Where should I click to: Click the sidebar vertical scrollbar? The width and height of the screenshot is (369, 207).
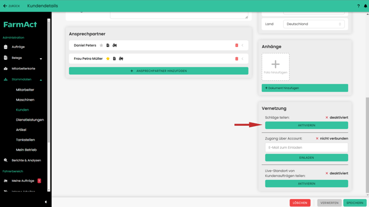click(x=49, y=82)
